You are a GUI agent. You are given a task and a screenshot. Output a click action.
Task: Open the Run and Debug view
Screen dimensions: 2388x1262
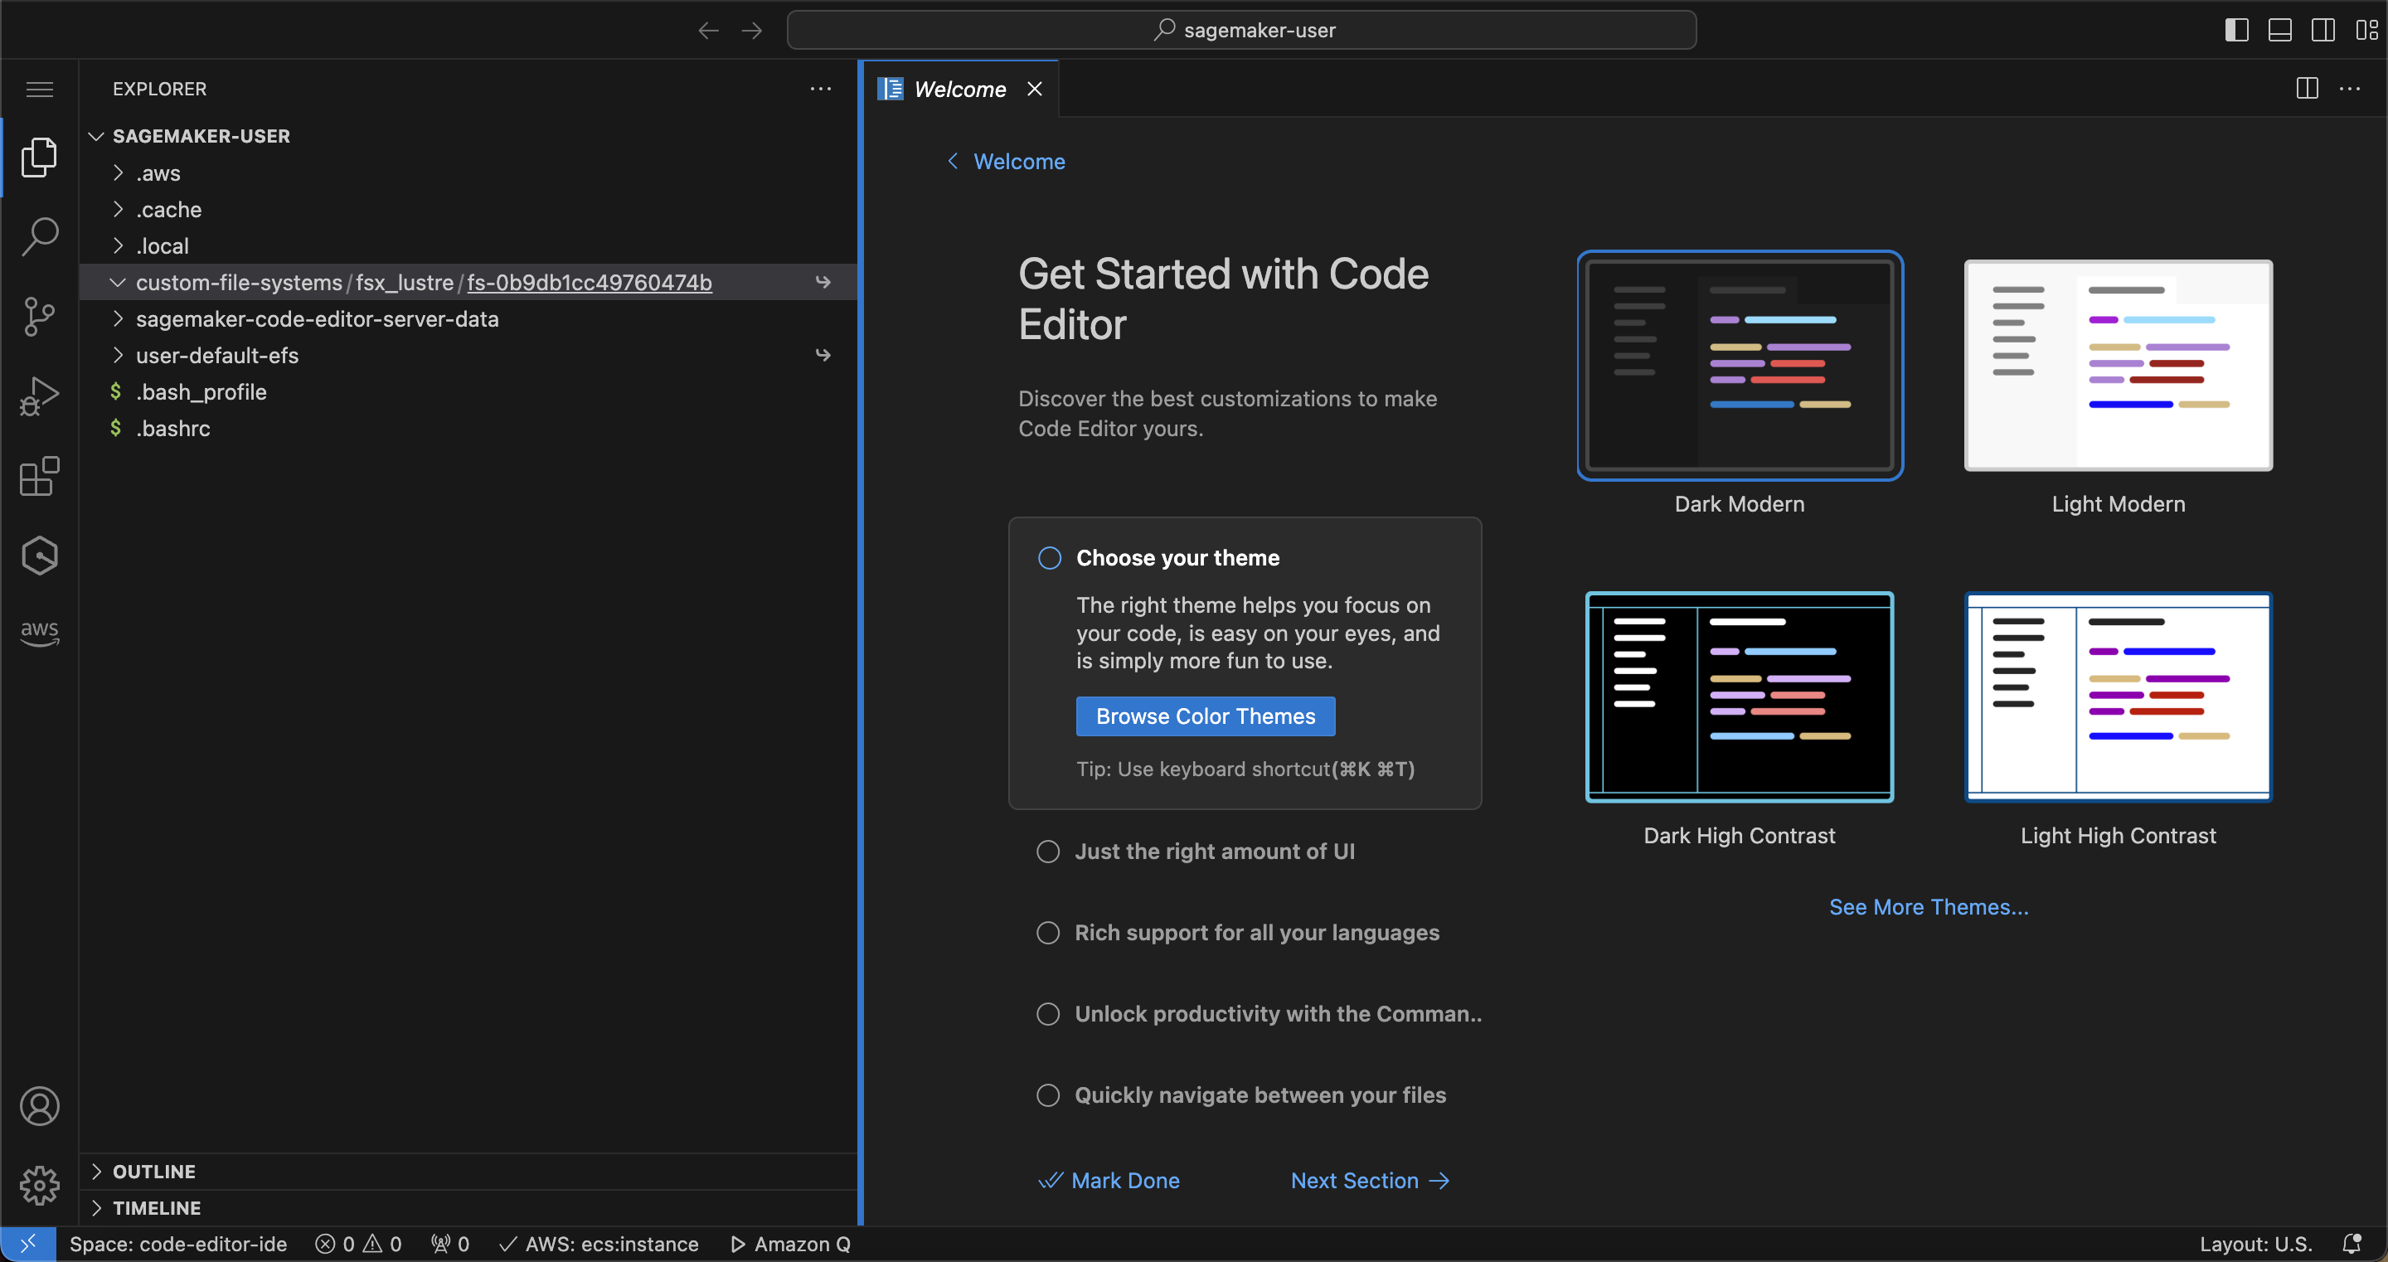(x=39, y=396)
